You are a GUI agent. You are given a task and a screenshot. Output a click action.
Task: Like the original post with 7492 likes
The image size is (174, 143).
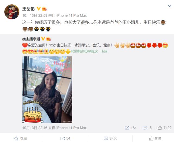coord(164,128)
